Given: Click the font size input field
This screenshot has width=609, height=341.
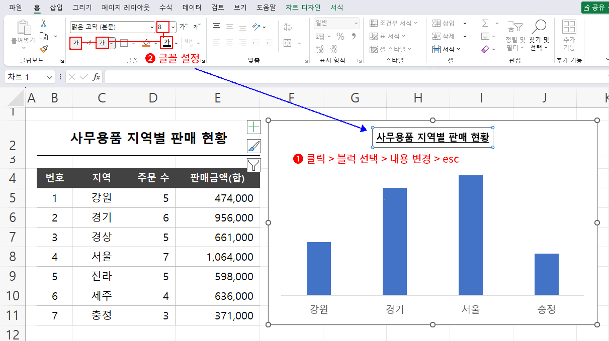Looking at the screenshot, I should pos(163,27).
